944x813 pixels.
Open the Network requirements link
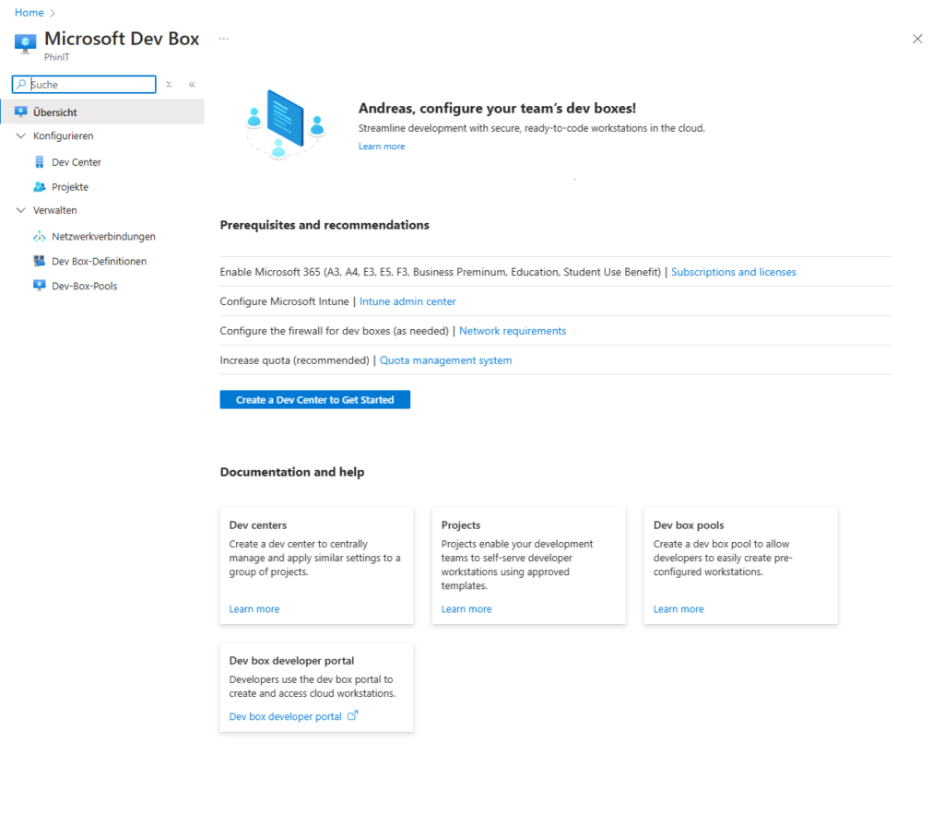[x=512, y=330]
